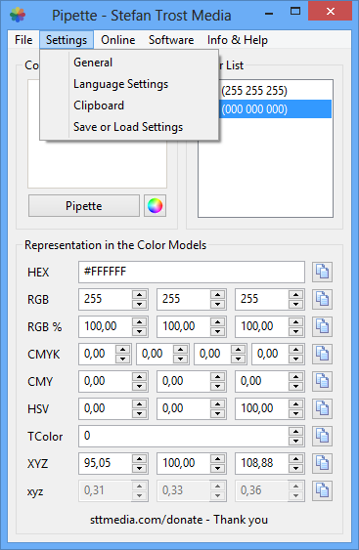Open the File menu
The image size is (359, 550).
coord(23,40)
